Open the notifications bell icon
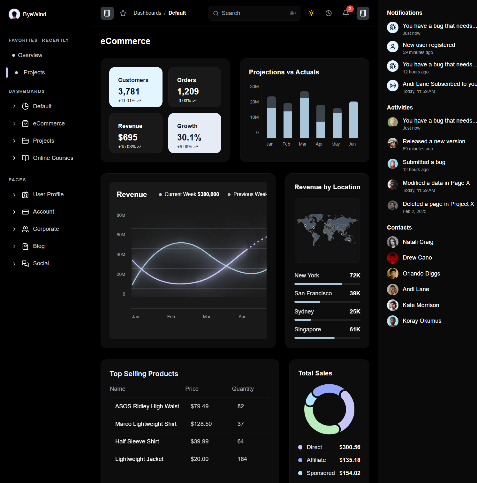The width and height of the screenshot is (477, 483). pyautogui.click(x=346, y=13)
